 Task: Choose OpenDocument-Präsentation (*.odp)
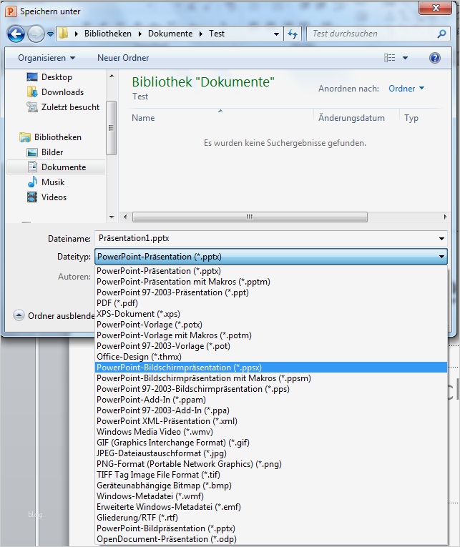[x=271, y=539]
